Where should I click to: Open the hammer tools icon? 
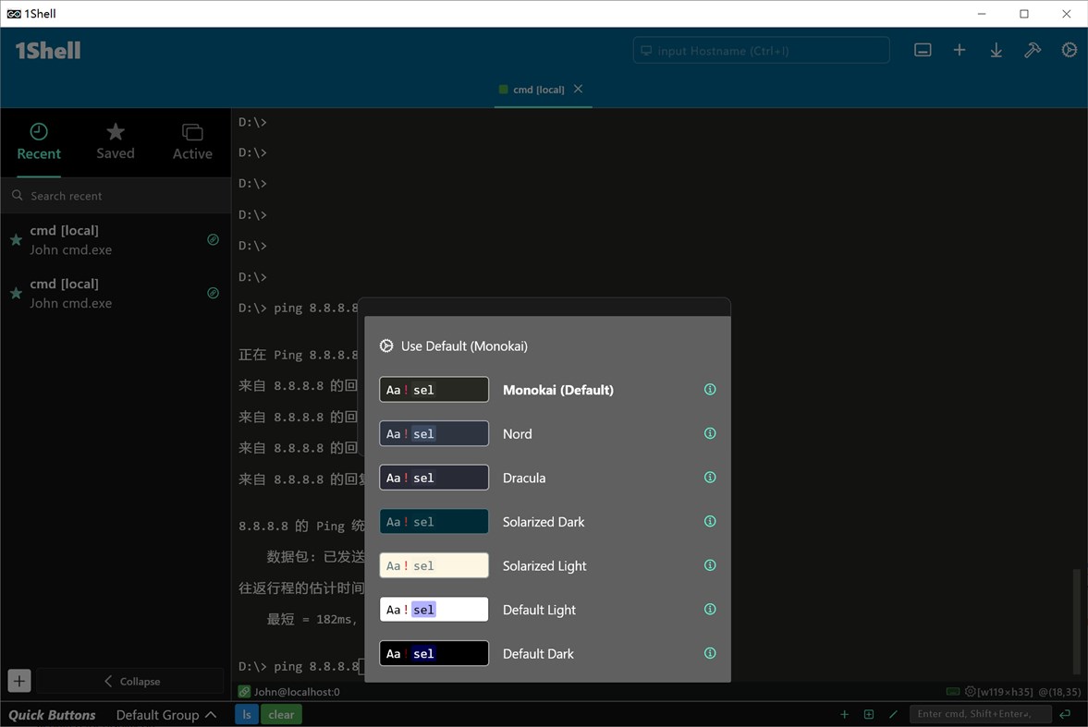point(1033,50)
